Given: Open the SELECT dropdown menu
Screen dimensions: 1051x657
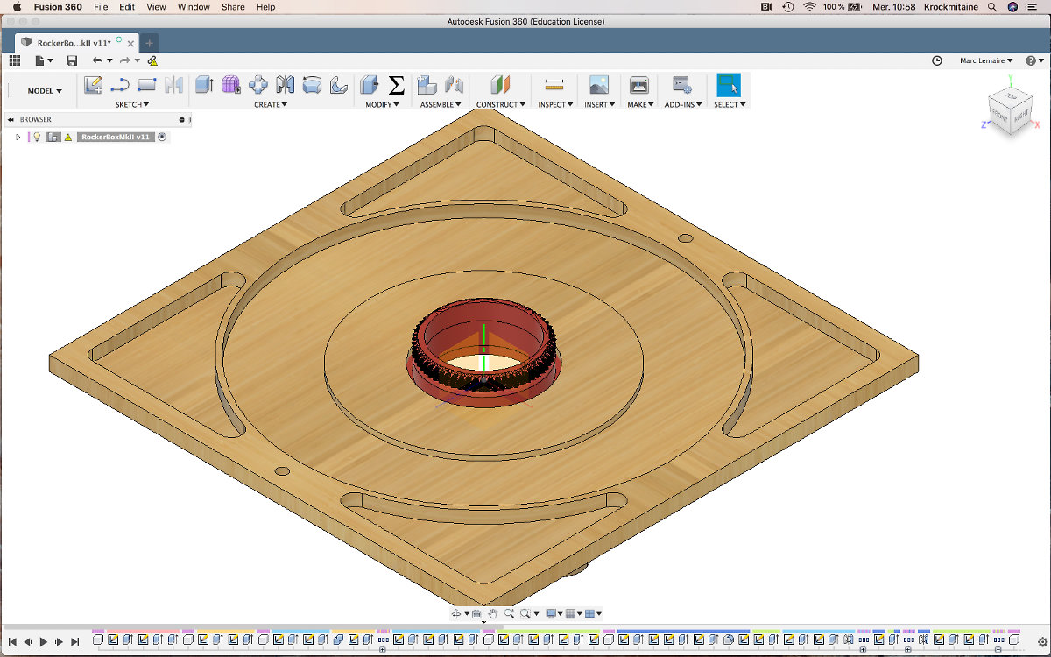Looking at the screenshot, I should (x=730, y=104).
